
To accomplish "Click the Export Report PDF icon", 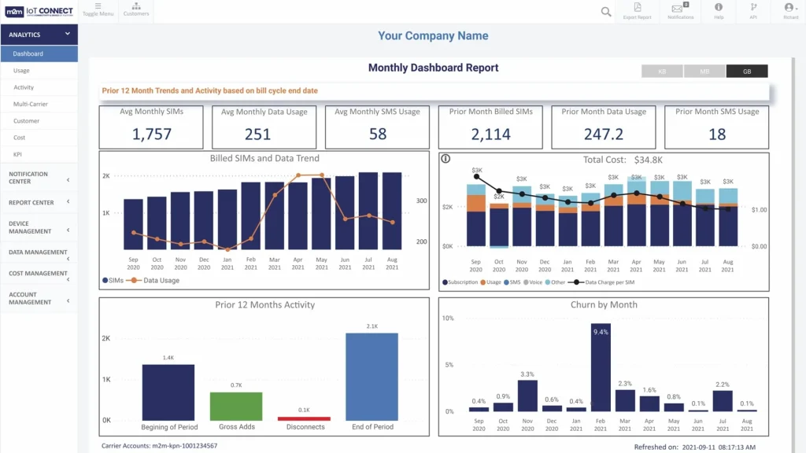I will 638,8.
